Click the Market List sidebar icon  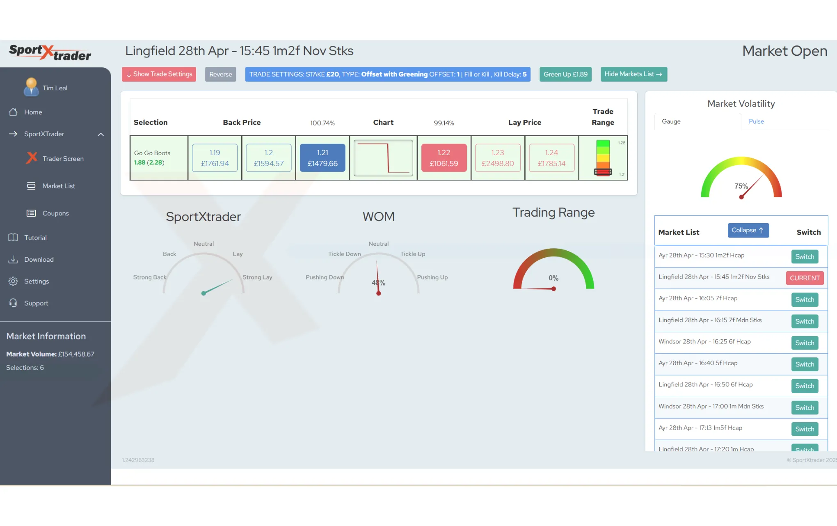[31, 186]
